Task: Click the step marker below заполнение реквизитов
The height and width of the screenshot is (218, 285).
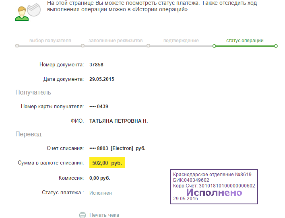Action: (83, 46)
